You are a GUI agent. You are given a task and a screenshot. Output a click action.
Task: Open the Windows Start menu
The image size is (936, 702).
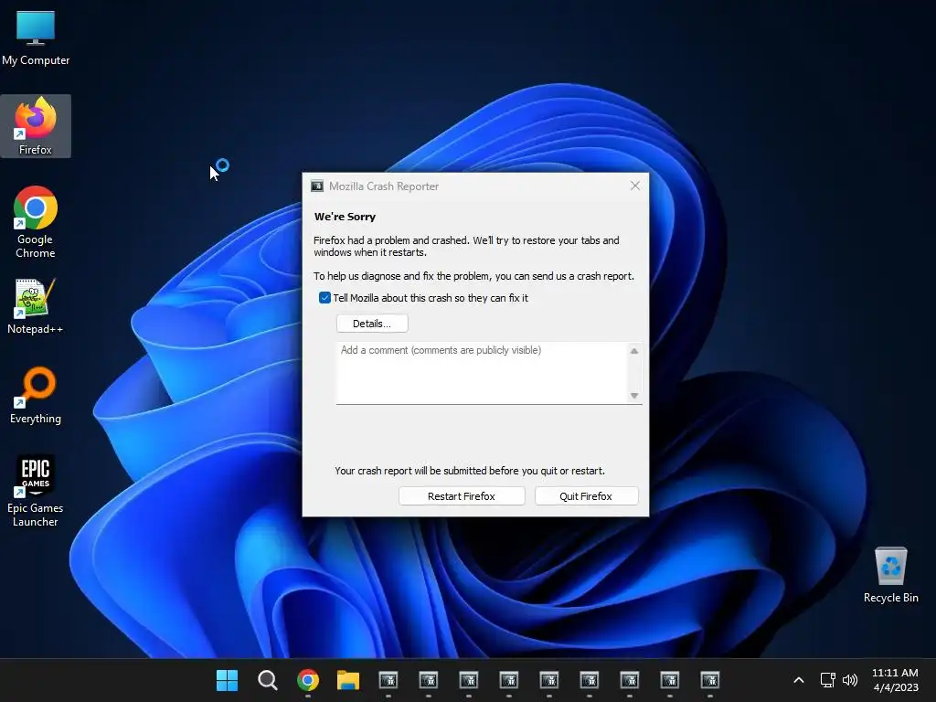pyautogui.click(x=227, y=680)
